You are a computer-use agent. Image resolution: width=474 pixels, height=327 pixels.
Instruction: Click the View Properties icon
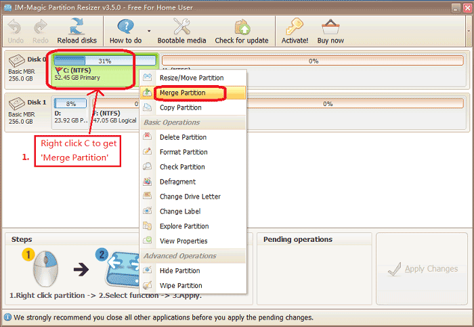click(147, 241)
